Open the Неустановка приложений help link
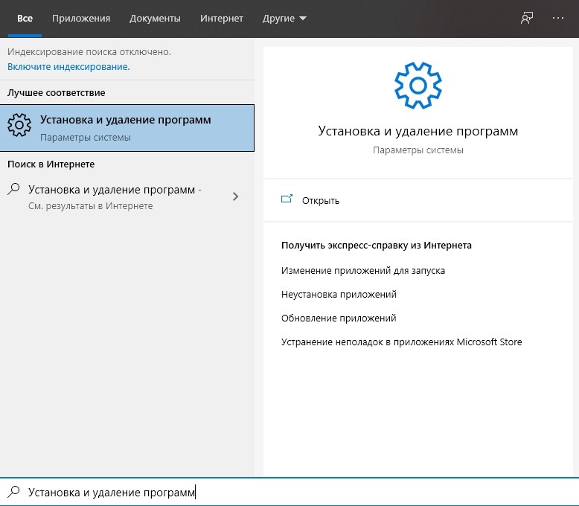The height and width of the screenshot is (506, 579). click(x=339, y=294)
